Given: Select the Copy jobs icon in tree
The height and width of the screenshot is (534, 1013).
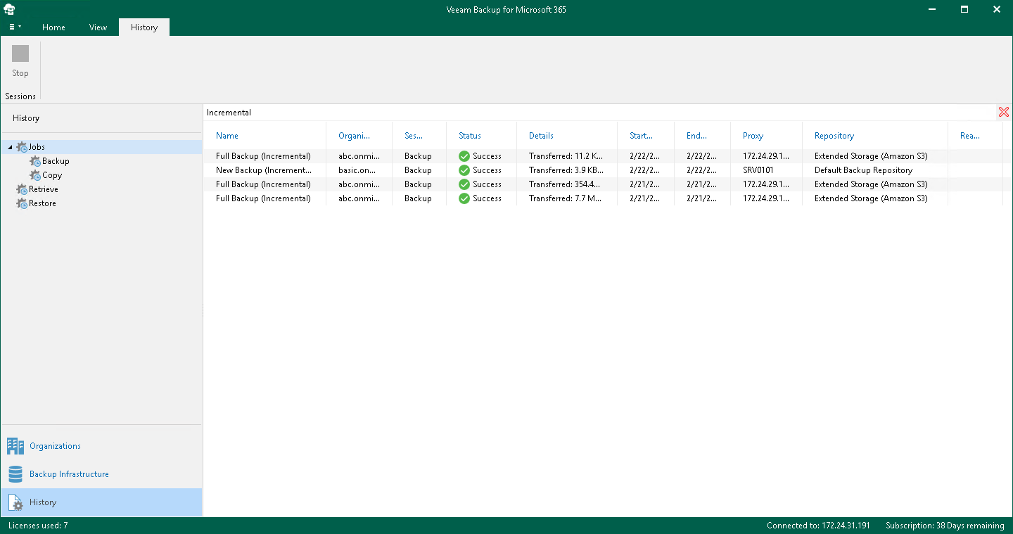Looking at the screenshot, I should point(35,175).
